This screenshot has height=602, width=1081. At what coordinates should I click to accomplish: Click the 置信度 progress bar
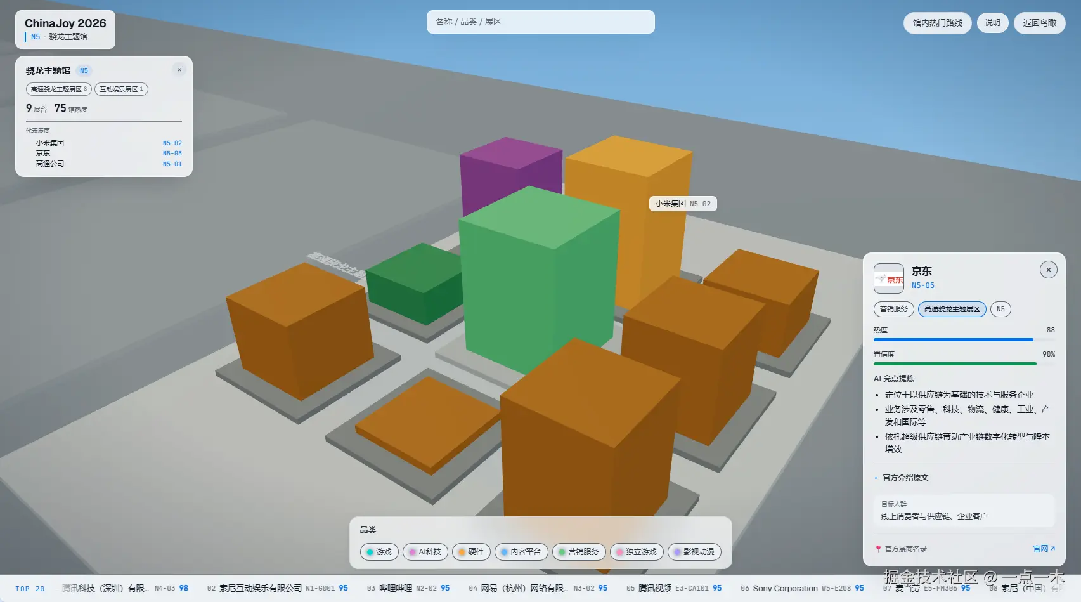click(964, 364)
